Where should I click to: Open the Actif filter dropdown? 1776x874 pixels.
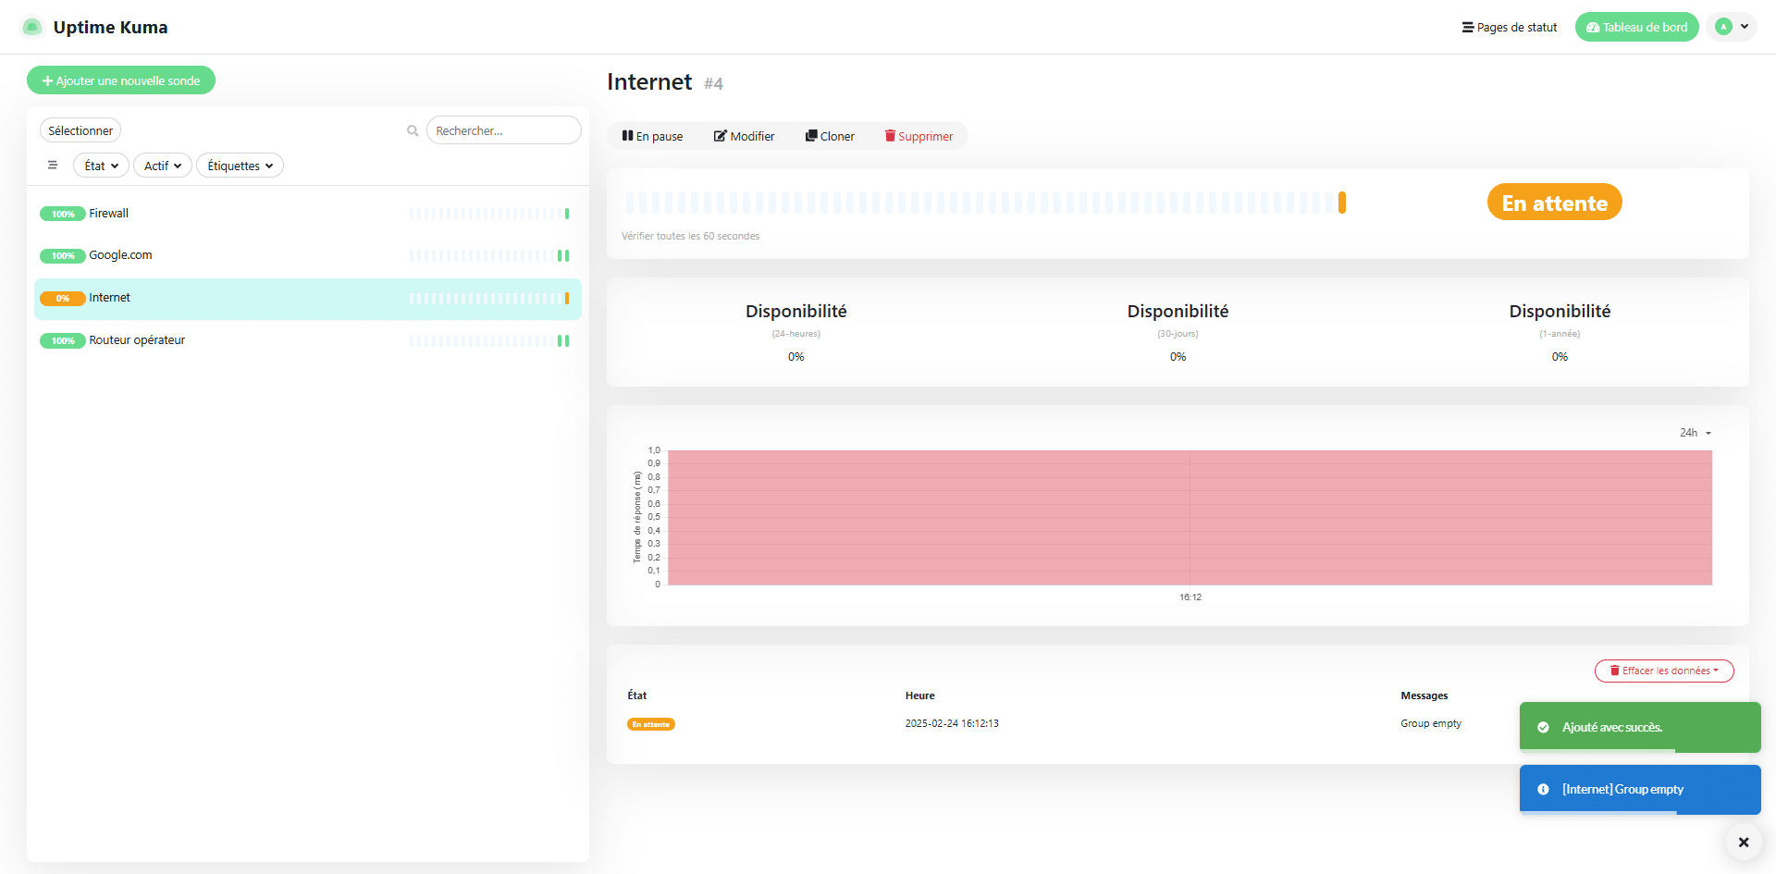click(x=163, y=166)
